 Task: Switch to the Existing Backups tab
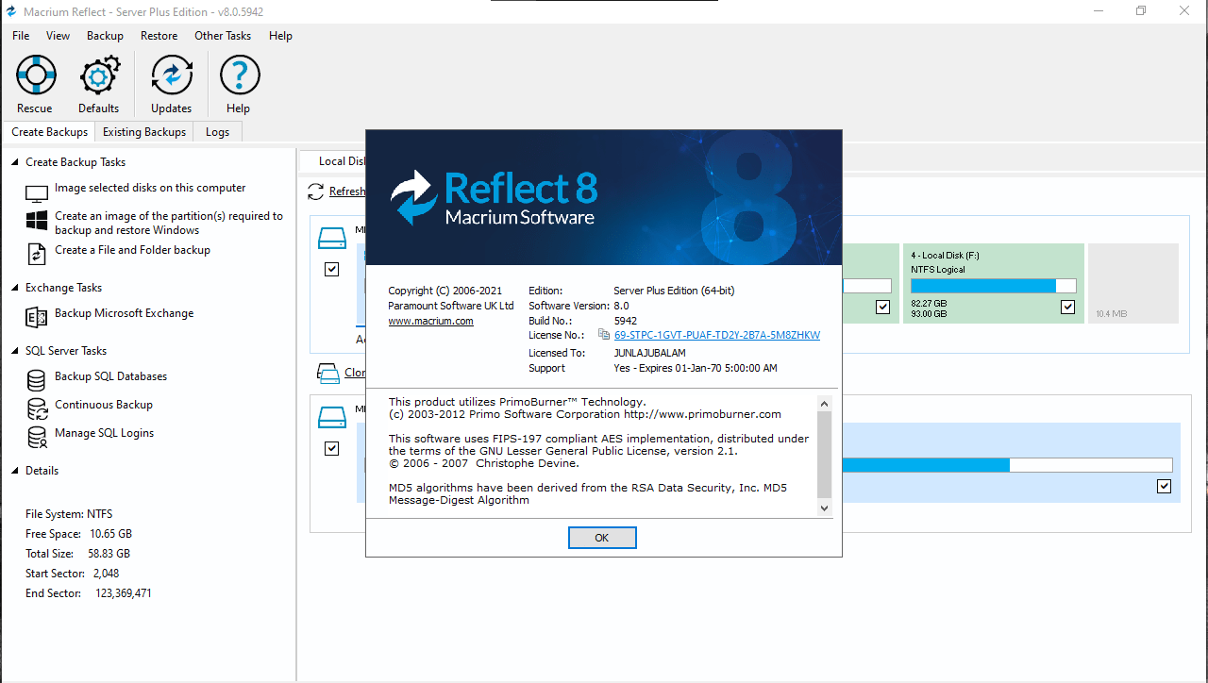coord(144,132)
